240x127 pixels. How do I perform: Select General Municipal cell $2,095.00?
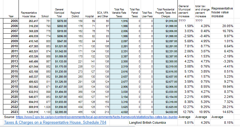click(59, 112)
